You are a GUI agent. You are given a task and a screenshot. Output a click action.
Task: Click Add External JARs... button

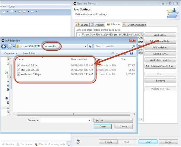pyautogui.click(x=160, y=41)
